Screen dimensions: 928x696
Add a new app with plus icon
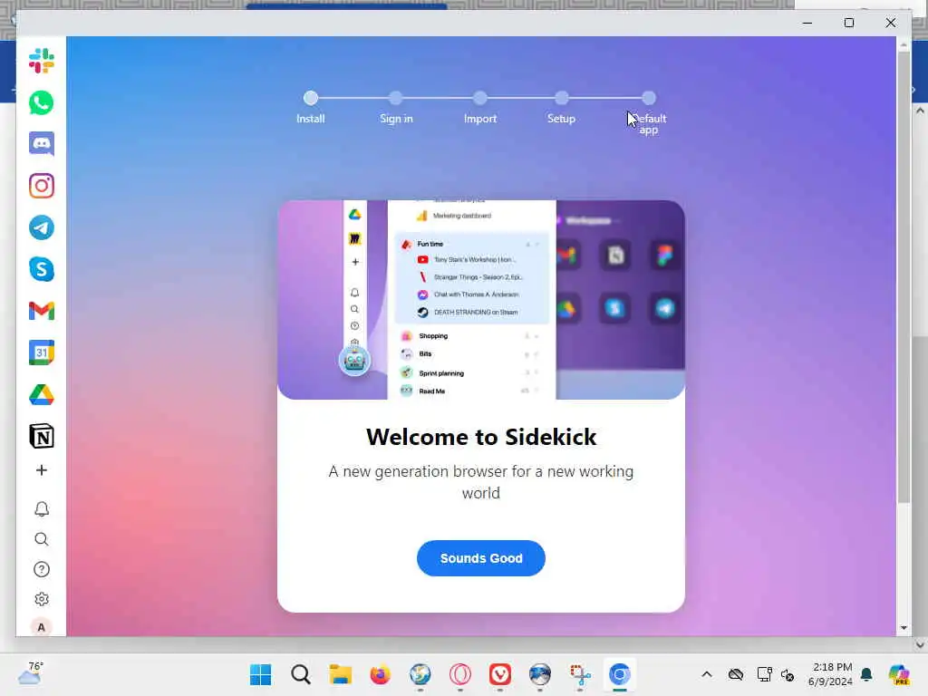42,470
